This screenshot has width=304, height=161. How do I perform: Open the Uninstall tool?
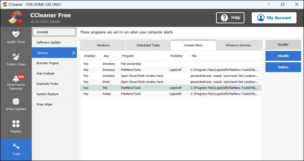(54, 32)
